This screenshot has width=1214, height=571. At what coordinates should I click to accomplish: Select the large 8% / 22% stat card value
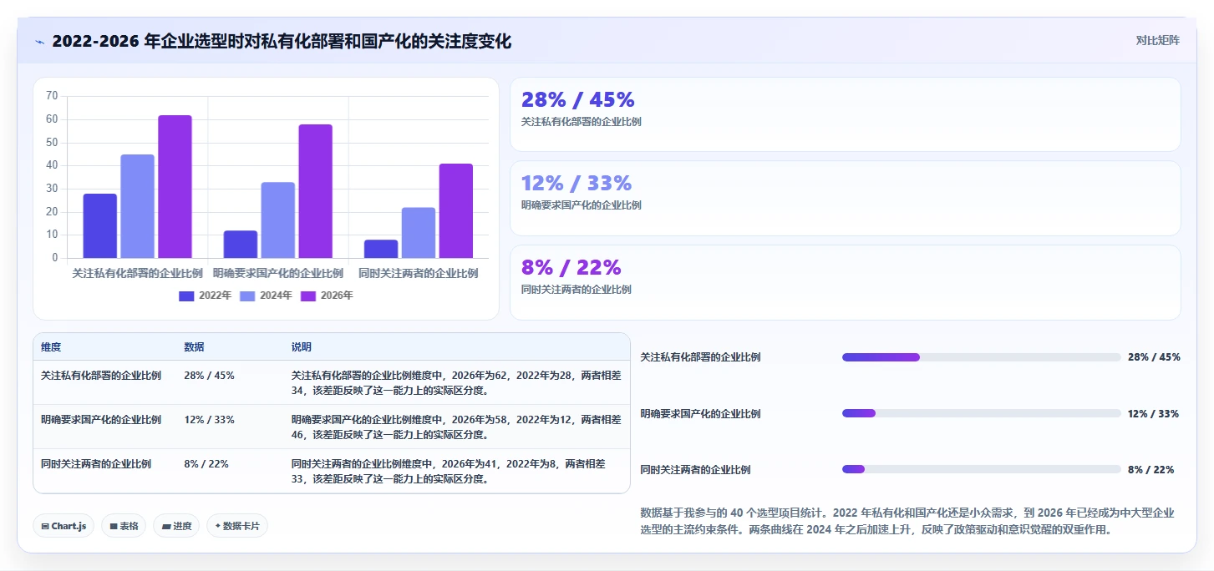[571, 267]
